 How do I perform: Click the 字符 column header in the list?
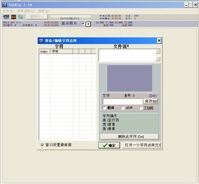[x=61, y=52]
